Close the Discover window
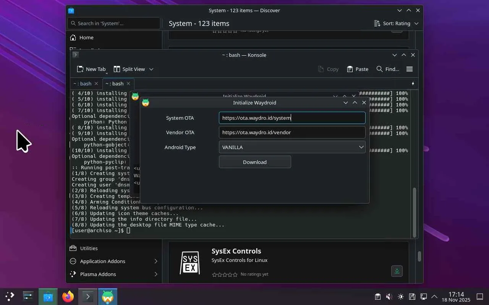This screenshot has width=489, height=305. (x=418, y=11)
